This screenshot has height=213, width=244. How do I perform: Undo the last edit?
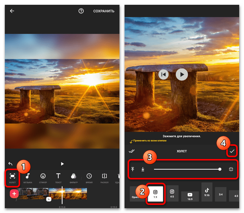11,164
